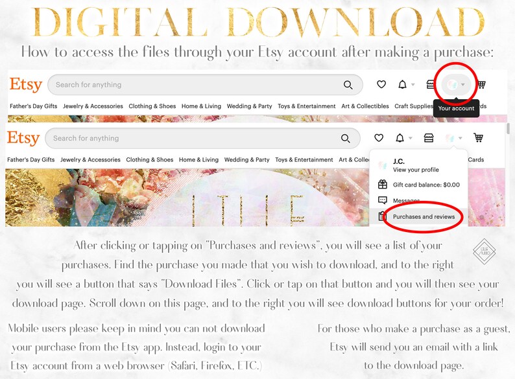Click the shop banner image

click(x=187, y=198)
